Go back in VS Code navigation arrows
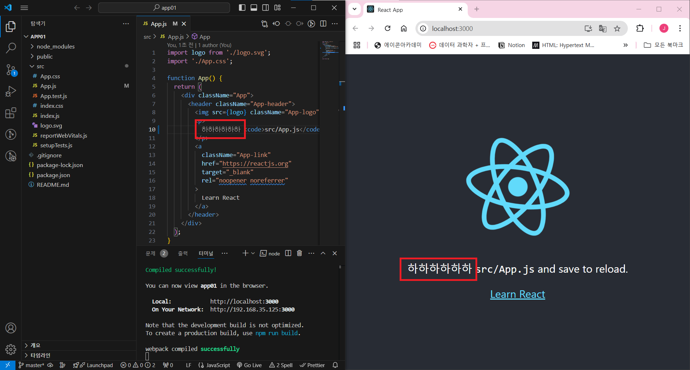The image size is (690, 370). (77, 8)
